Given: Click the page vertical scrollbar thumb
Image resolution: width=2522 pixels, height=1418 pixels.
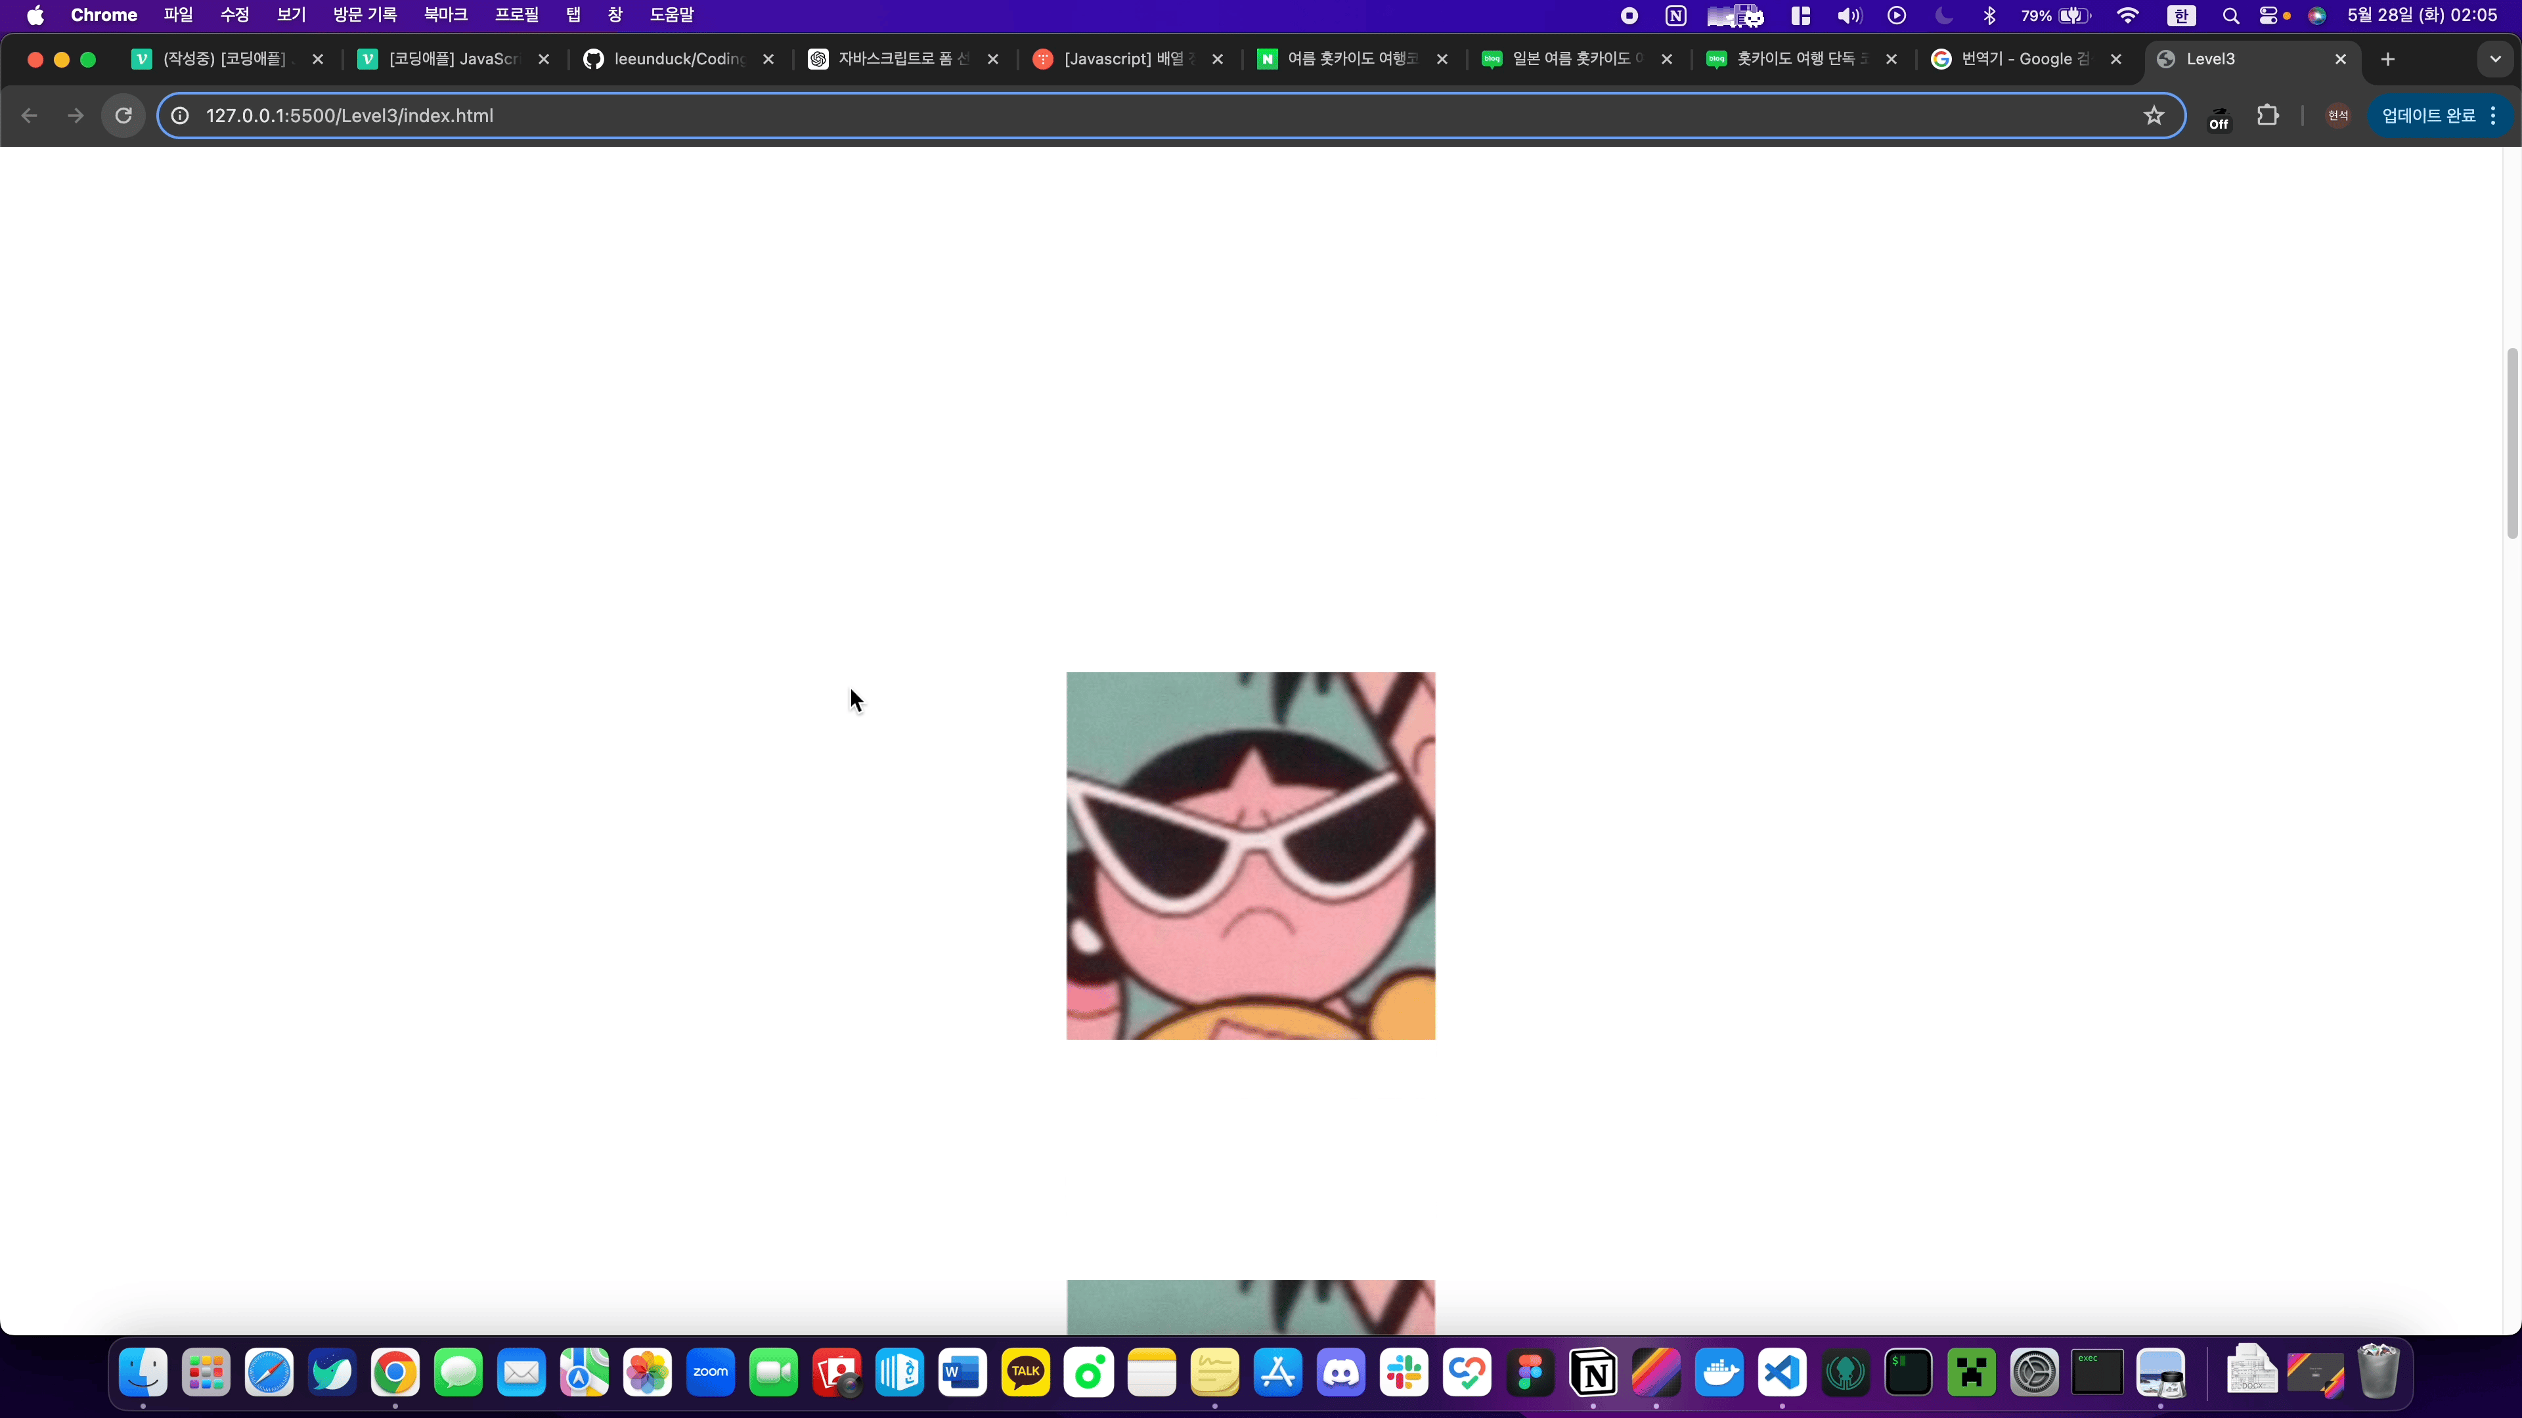Looking at the screenshot, I should (2512, 442).
